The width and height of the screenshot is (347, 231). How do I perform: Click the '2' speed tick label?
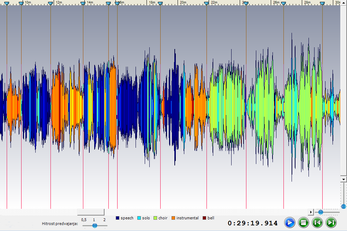coord(104,220)
